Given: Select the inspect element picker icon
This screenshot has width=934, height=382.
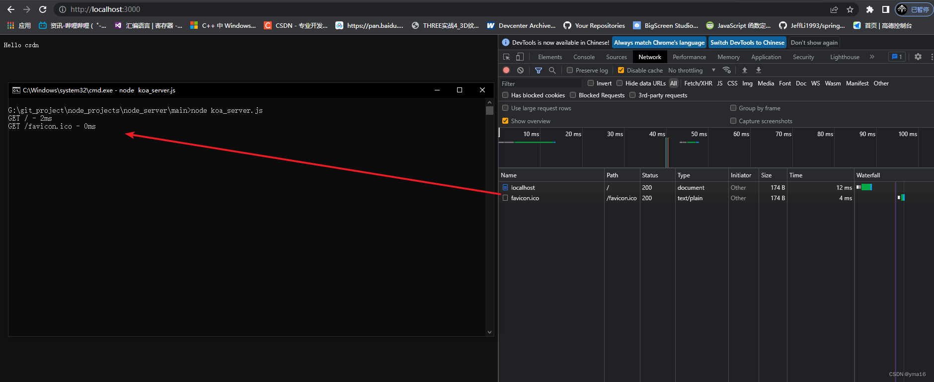Looking at the screenshot, I should click(506, 57).
